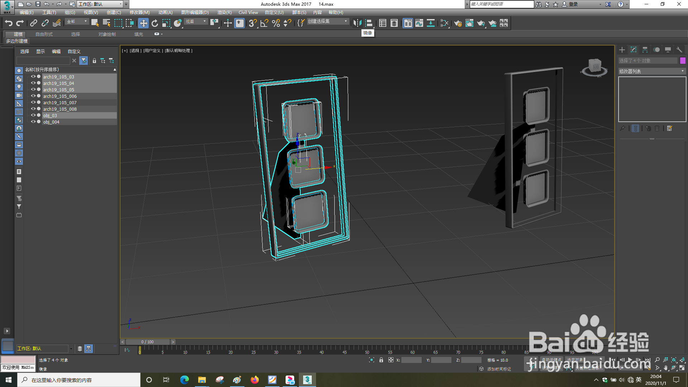Toggle visibility of obj_004
This screenshot has width=688, height=387.
(33, 122)
